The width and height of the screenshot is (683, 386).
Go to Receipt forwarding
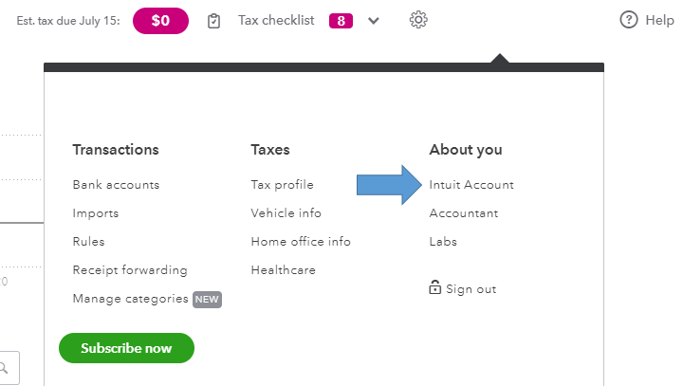point(130,270)
